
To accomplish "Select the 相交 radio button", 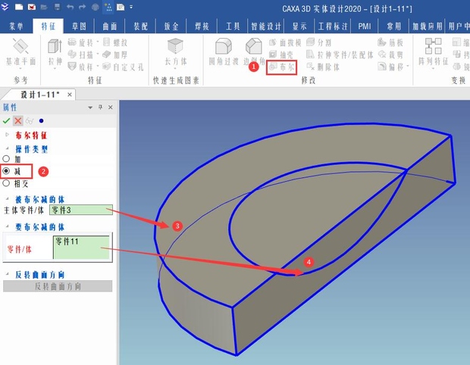I will click(6, 183).
